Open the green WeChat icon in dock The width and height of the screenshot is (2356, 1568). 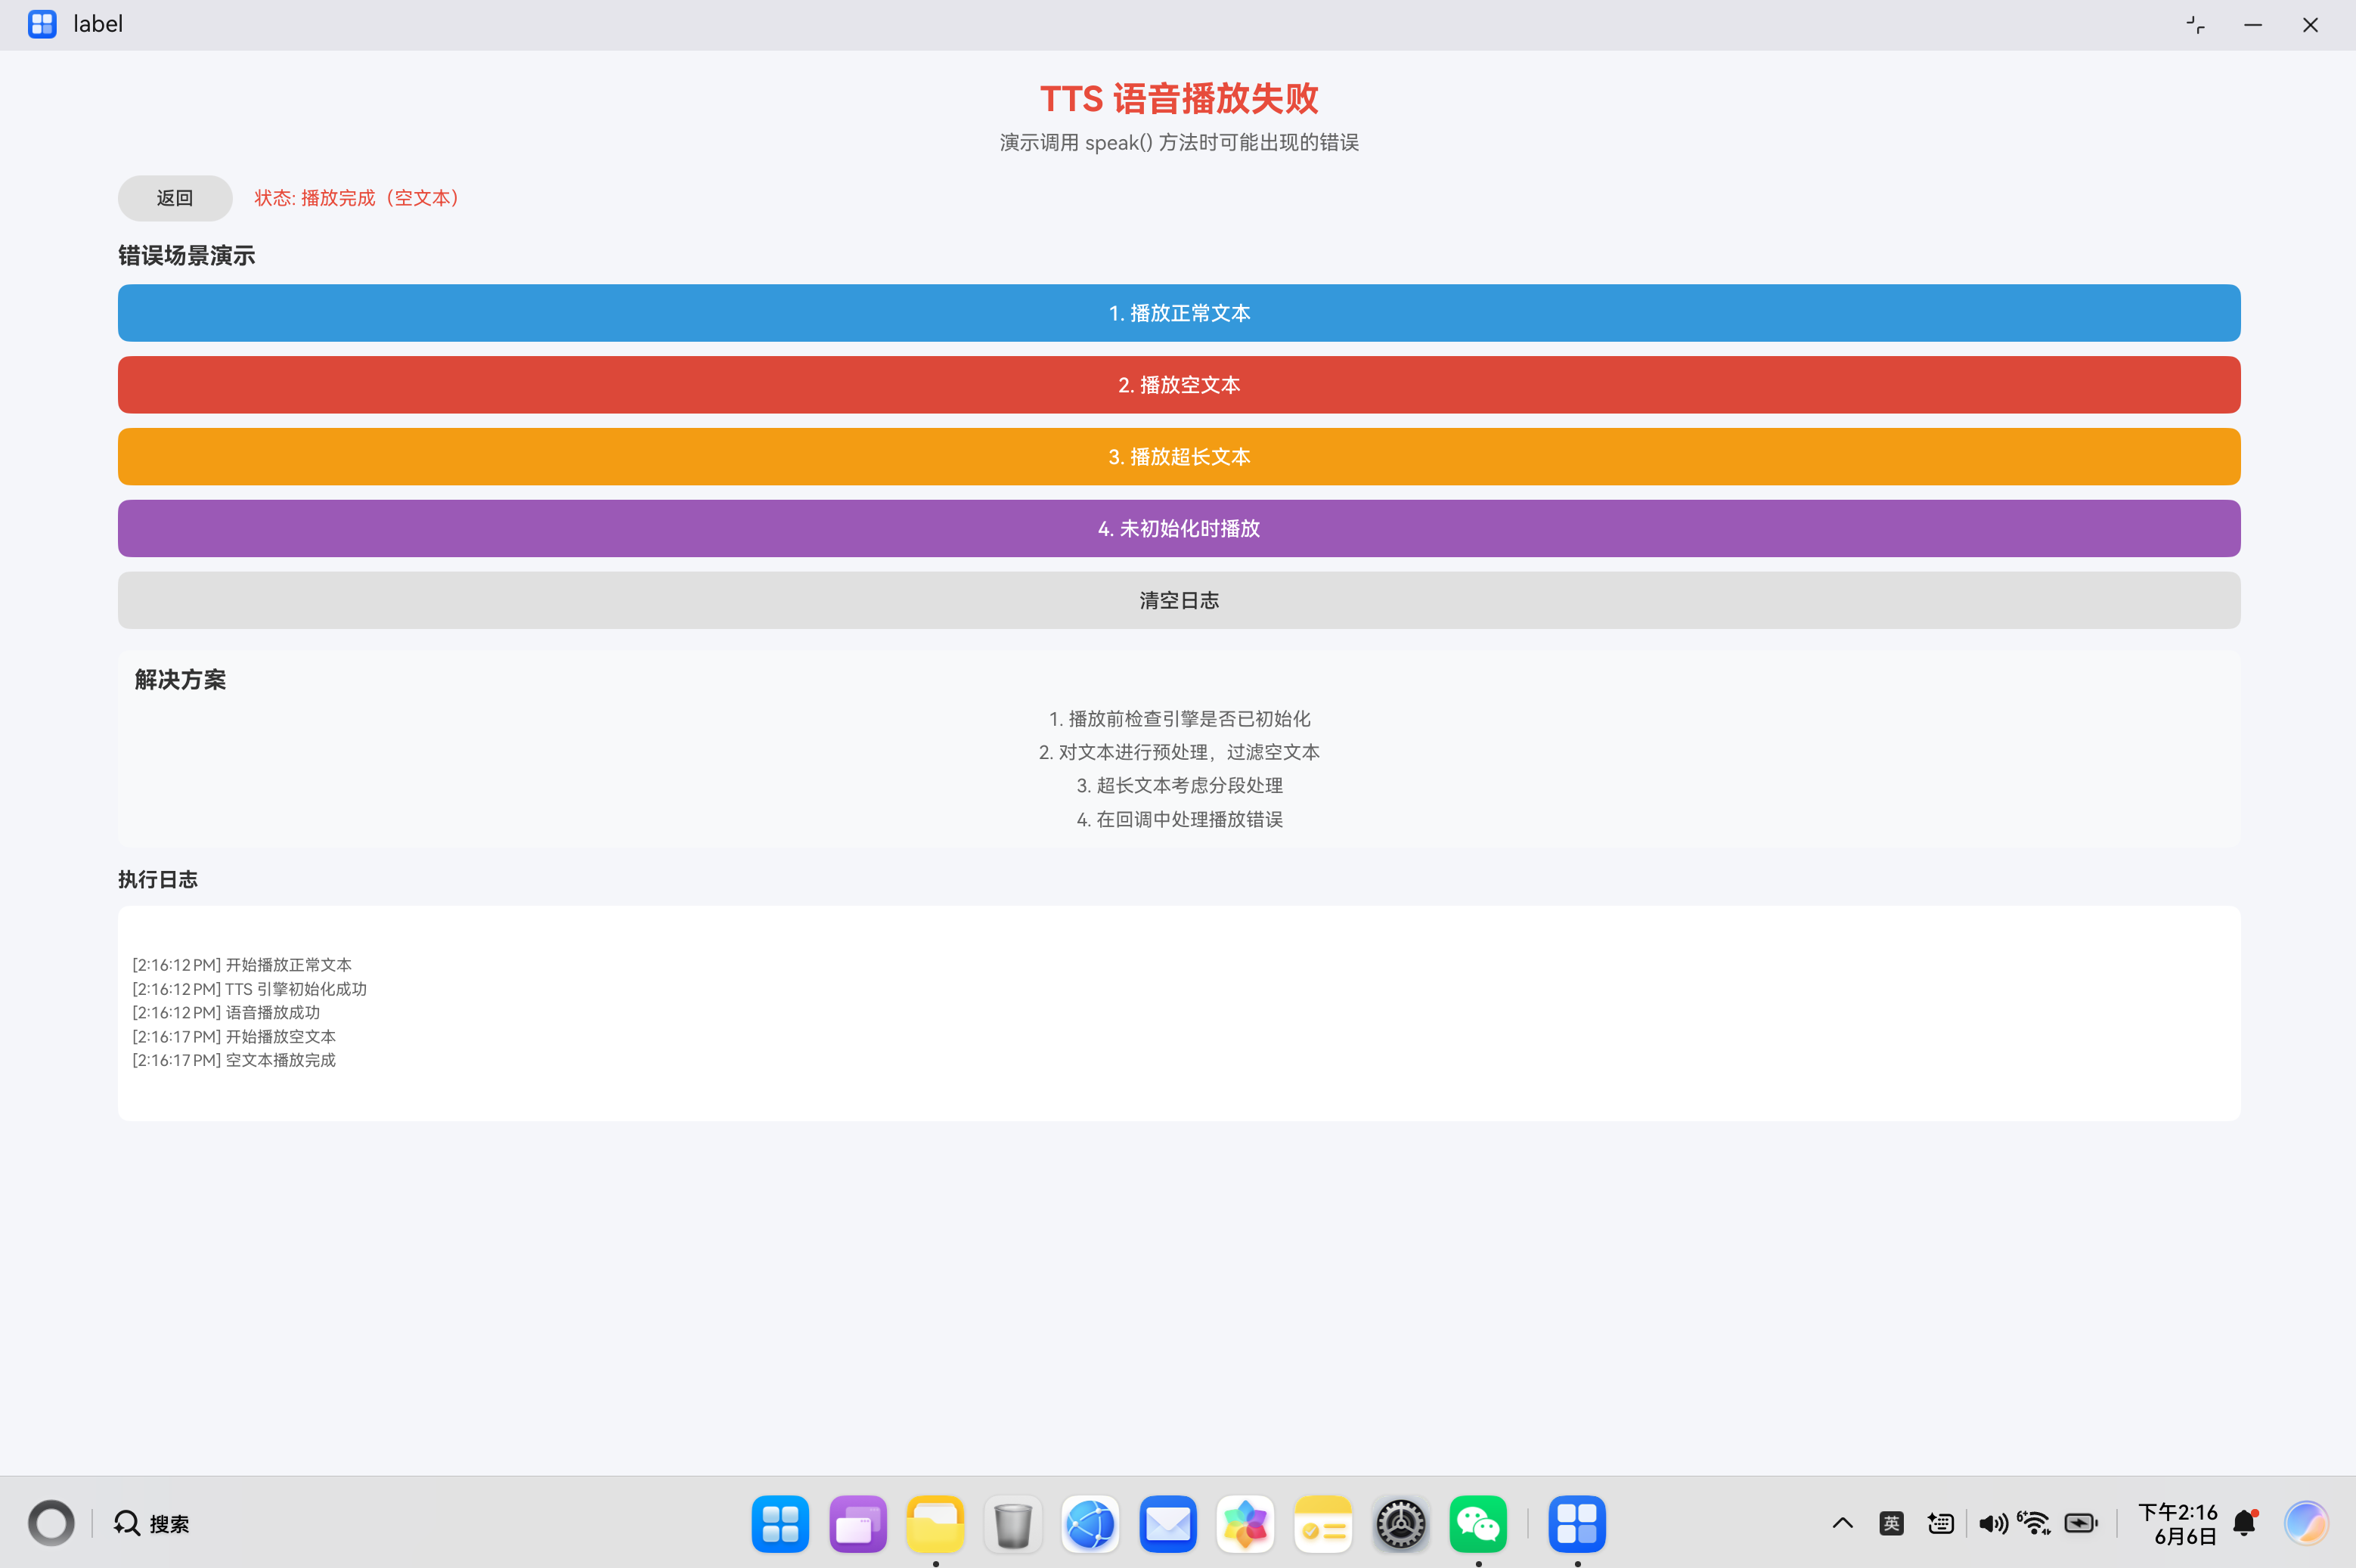pos(1478,1524)
